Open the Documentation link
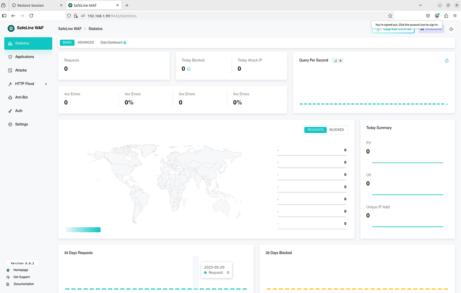The height and width of the screenshot is (293, 461). click(x=23, y=284)
